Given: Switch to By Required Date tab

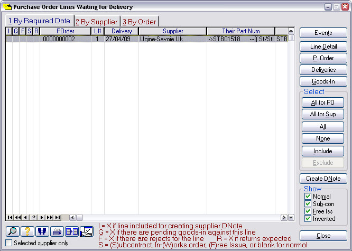Looking at the screenshot, I should click(x=40, y=21).
